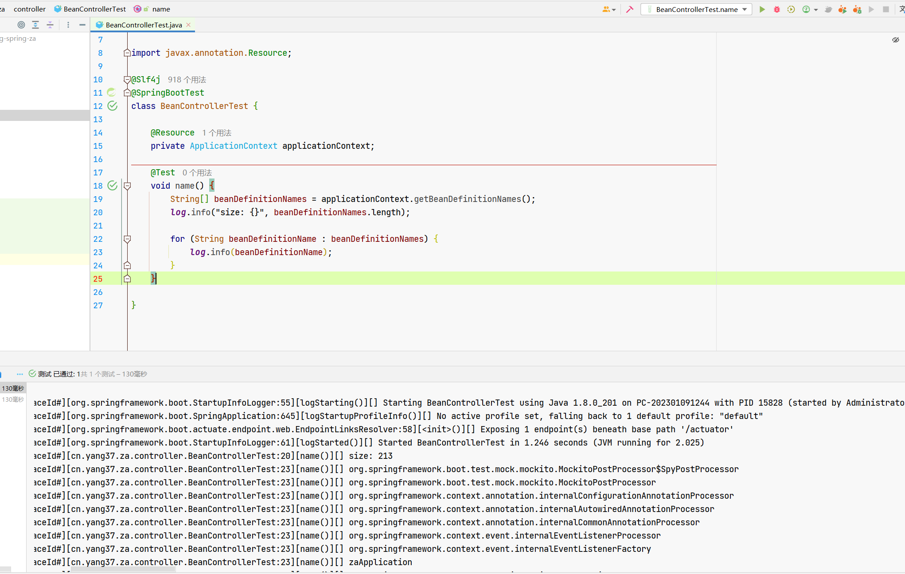
Task: Click fold end marker at line 25
Action: [127, 279]
